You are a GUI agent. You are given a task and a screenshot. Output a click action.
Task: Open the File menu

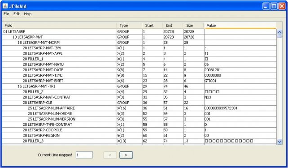tap(6, 14)
